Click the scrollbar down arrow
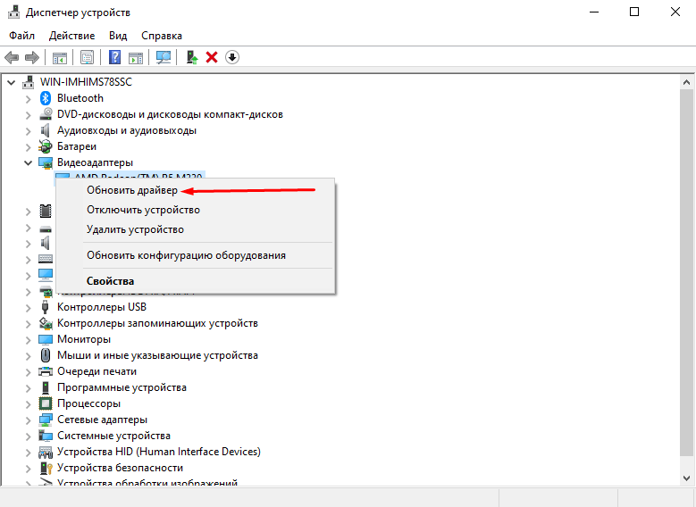Viewport: 696px width, 507px height. coord(686,478)
